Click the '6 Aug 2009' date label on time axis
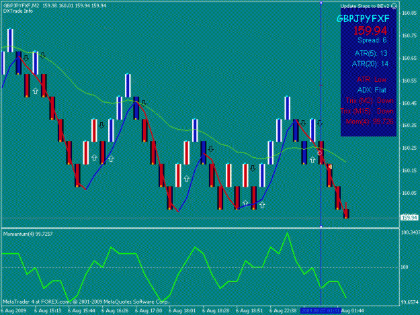The height and width of the screenshot is (315, 420). point(13,311)
